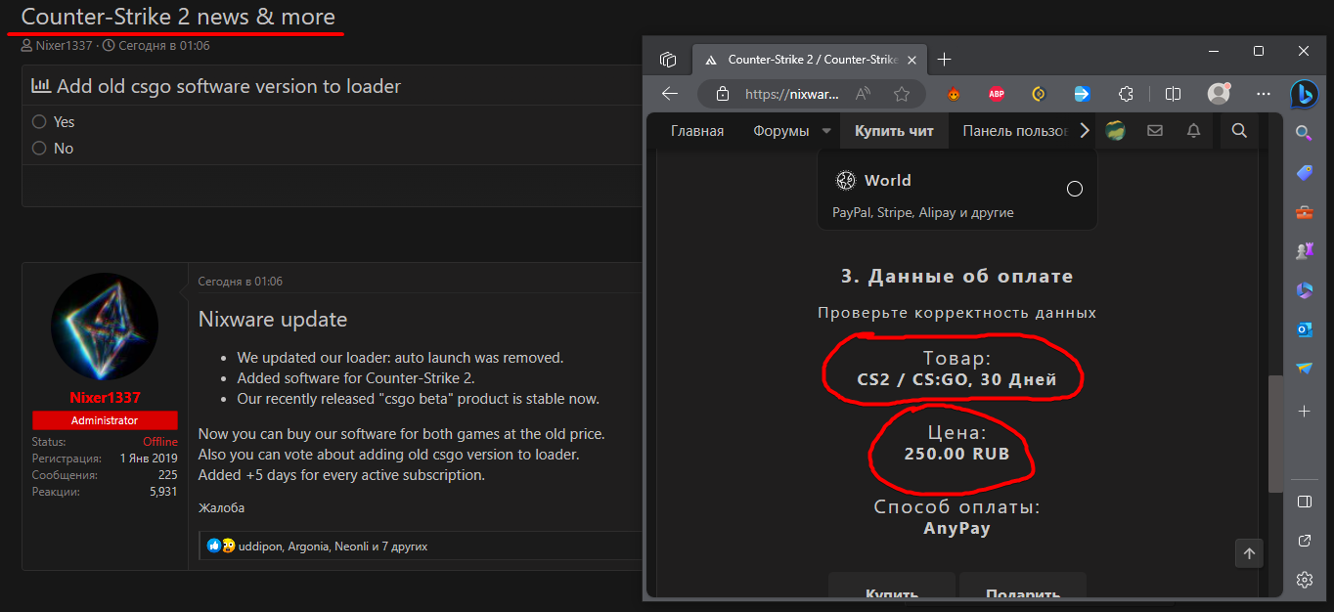
Task: Open the Bing Copilot sidebar button
Action: (x=1305, y=94)
